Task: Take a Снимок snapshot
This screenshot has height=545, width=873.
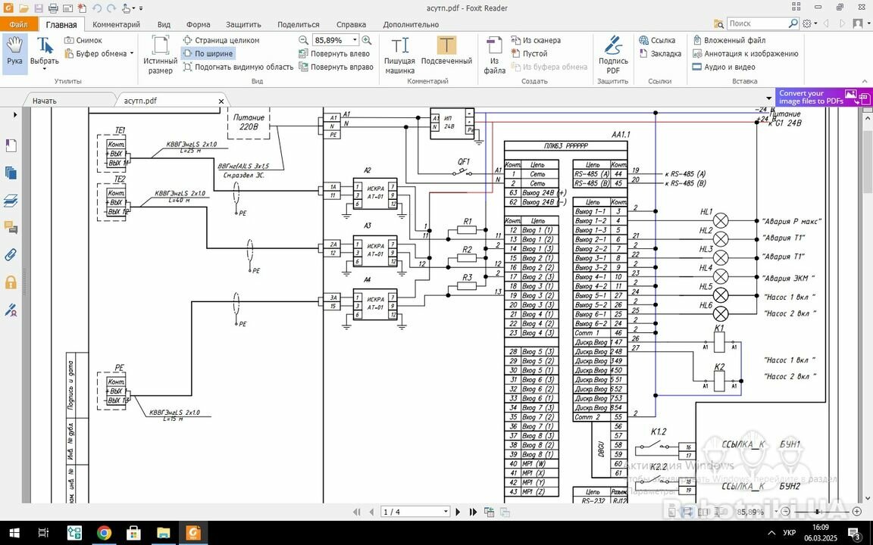Action: pyautogui.click(x=83, y=40)
